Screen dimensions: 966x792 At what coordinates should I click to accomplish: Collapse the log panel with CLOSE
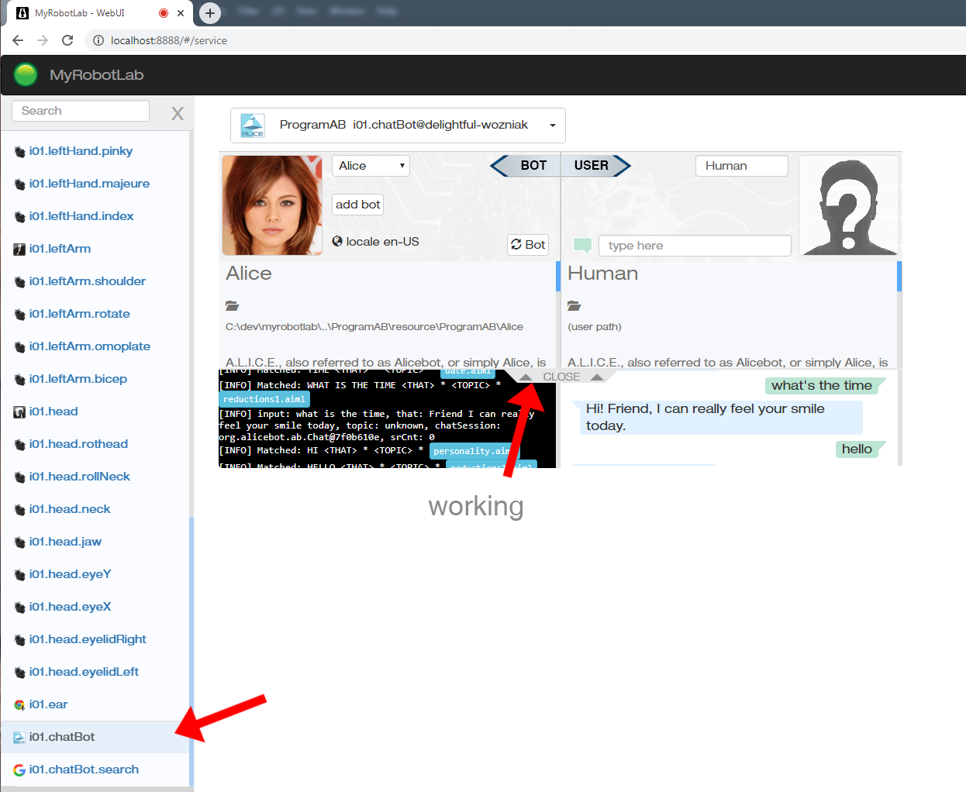coord(561,377)
